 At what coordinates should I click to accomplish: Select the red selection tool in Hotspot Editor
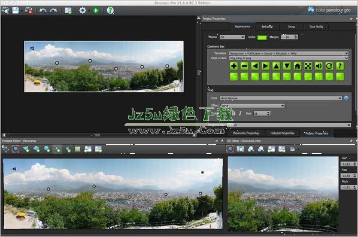point(16,150)
